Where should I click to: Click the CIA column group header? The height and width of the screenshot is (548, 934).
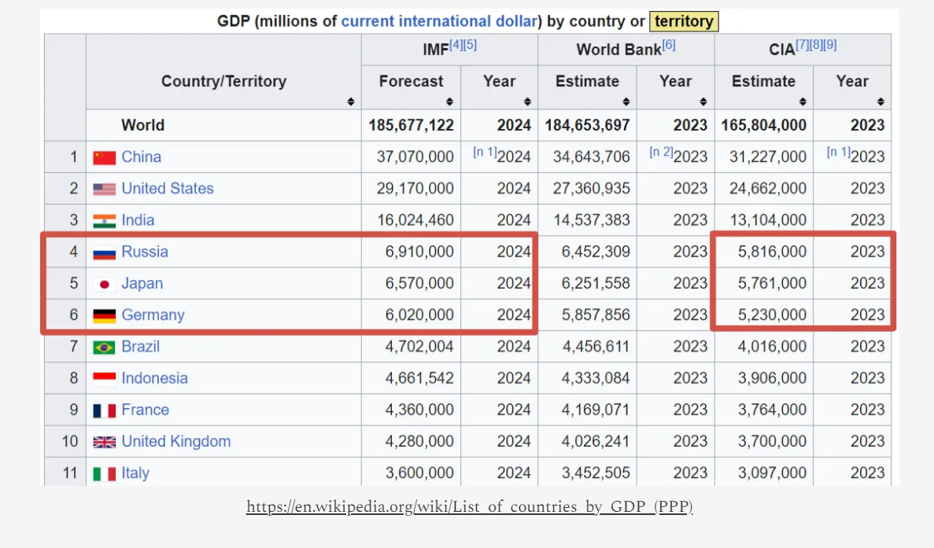(803, 49)
